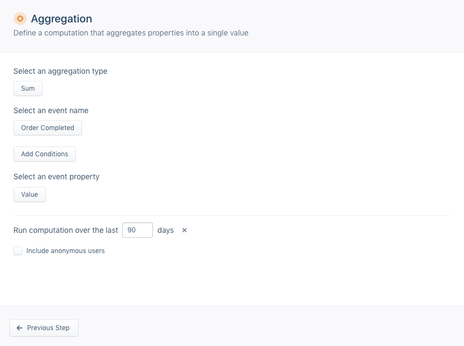Remove the time window with the X icon

pyautogui.click(x=185, y=230)
